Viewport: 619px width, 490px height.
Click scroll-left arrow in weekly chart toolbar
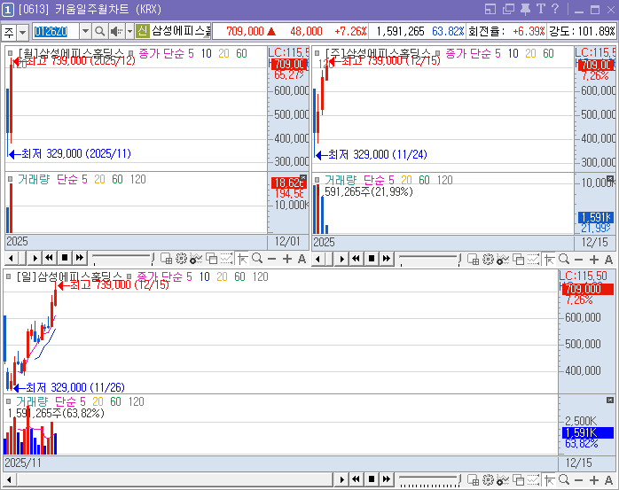click(x=317, y=260)
